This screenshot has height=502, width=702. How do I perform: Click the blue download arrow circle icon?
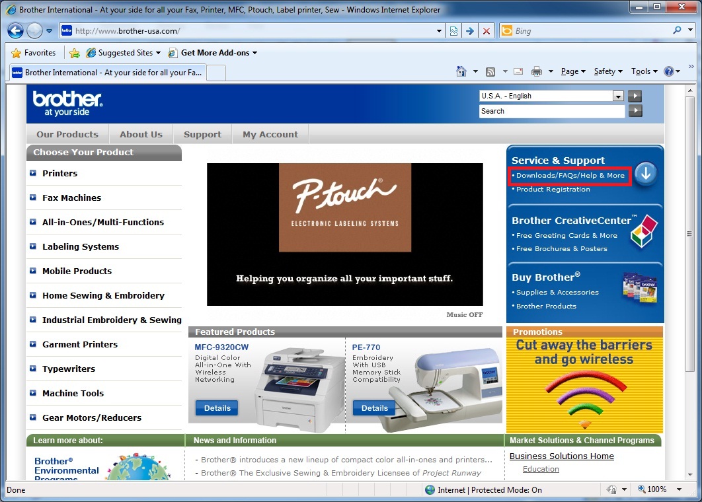[646, 174]
